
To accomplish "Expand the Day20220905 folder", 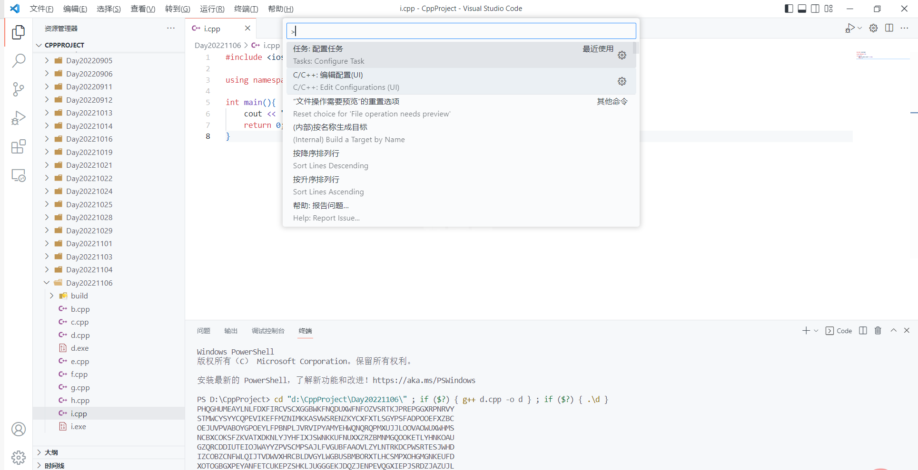I will pos(47,60).
